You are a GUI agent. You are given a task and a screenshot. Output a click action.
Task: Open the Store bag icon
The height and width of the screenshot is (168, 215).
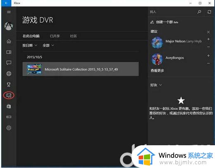pyautogui.click(x=9, y=106)
